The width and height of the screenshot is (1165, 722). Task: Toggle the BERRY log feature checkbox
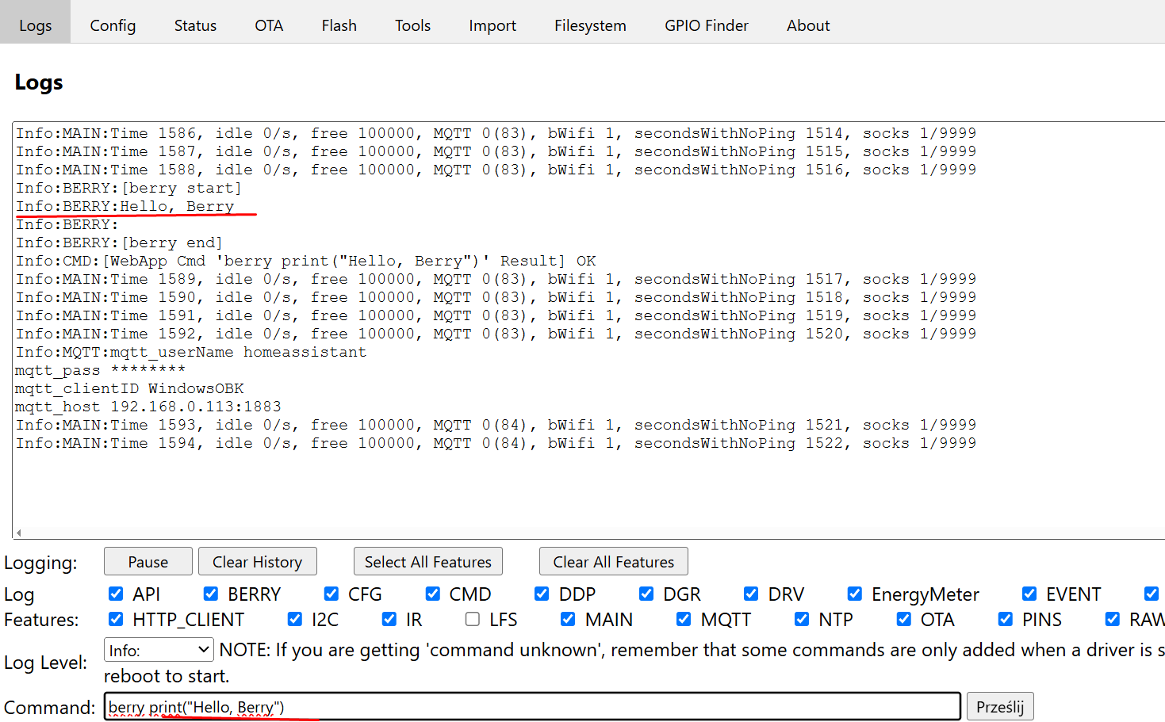coord(211,594)
